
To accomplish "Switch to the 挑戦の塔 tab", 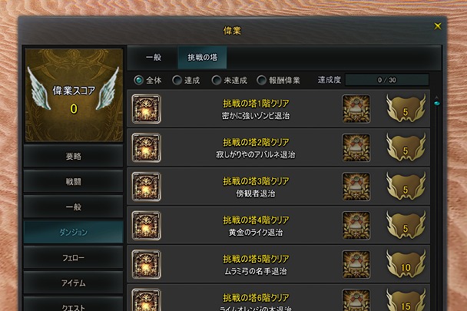I will (202, 57).
